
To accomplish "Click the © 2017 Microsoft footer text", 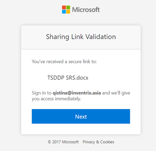I will (63, 142).
